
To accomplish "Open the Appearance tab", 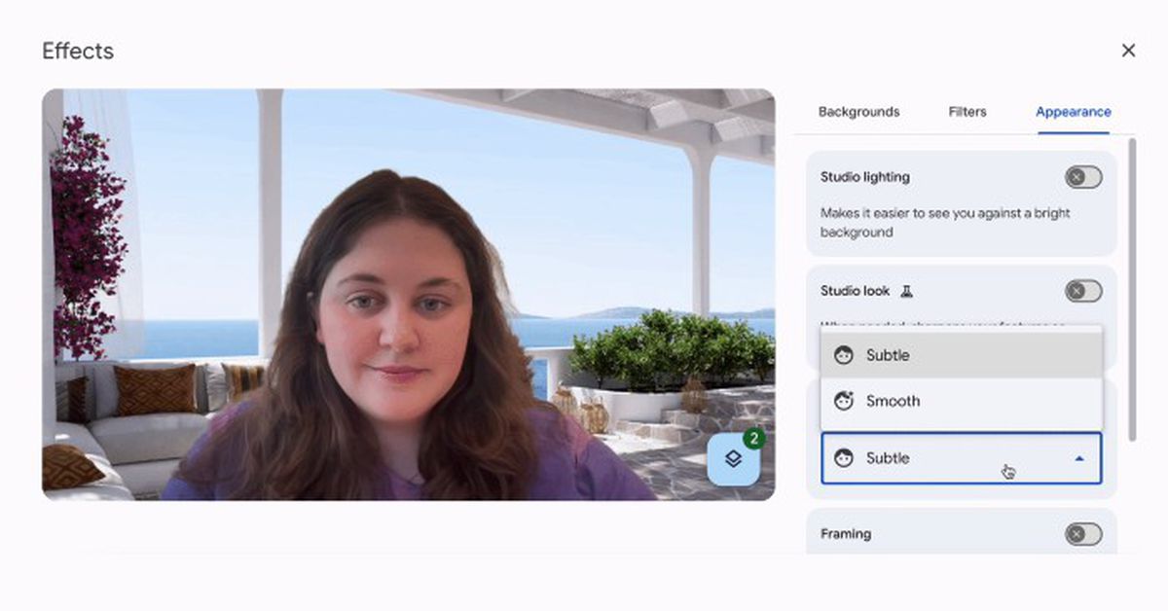I will [x=1073, y=111].
